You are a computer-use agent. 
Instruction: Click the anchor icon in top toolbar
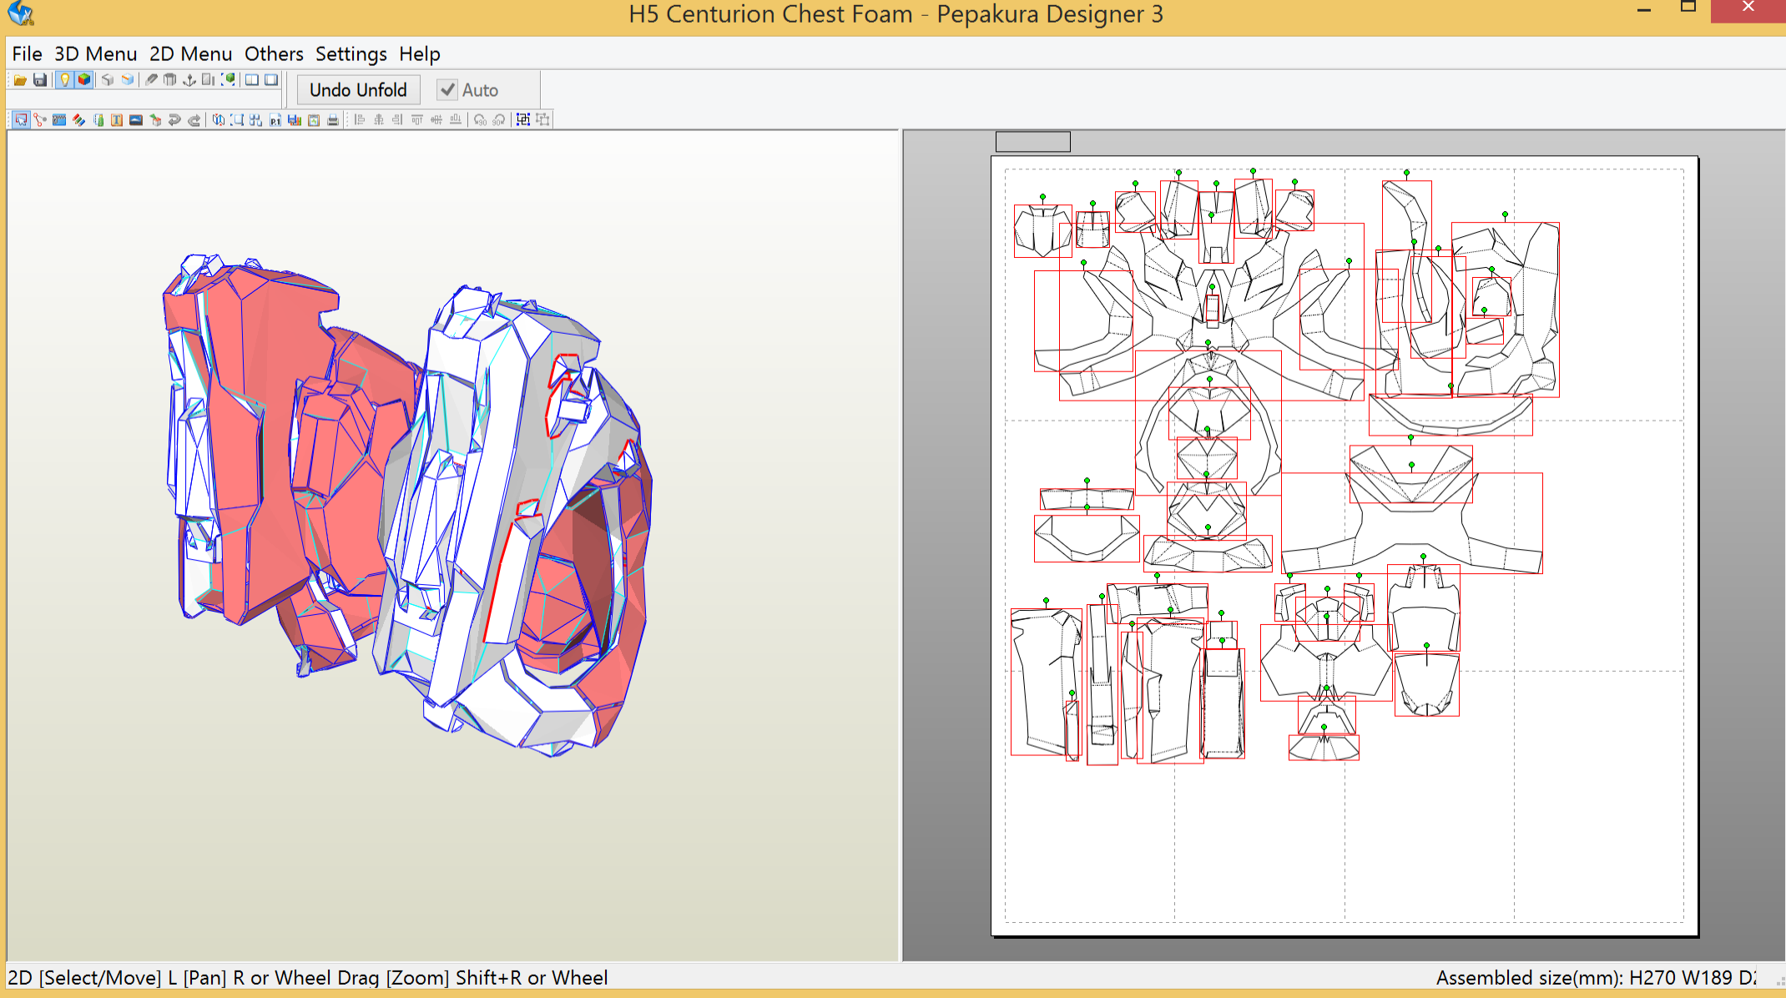click(x=189, y=79)
